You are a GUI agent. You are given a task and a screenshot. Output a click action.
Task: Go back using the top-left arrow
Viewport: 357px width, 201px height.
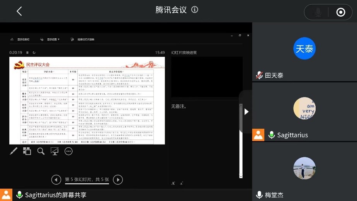(x=19, y=11)
